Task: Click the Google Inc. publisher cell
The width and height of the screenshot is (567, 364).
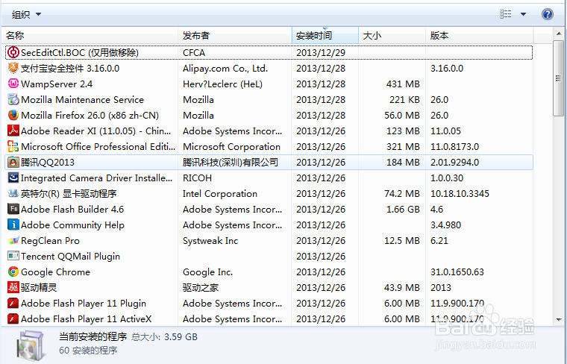Action: coord(207,272)
